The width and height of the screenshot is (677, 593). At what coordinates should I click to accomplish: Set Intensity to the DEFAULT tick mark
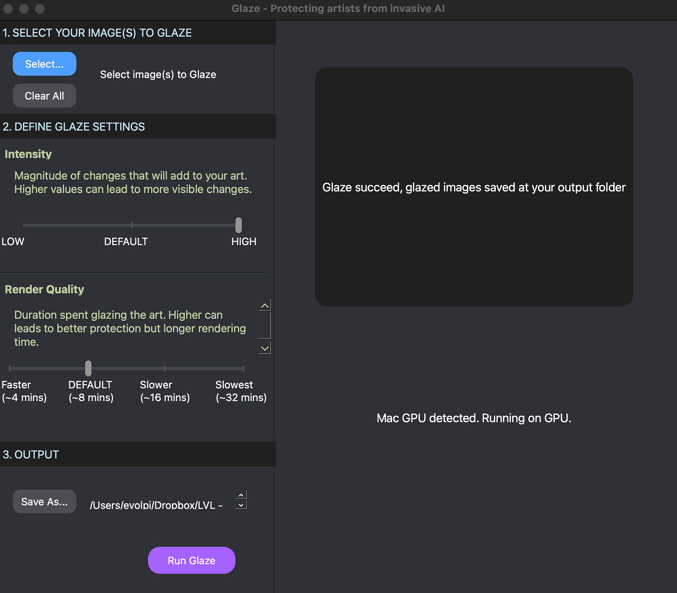(x=132, y=225)
